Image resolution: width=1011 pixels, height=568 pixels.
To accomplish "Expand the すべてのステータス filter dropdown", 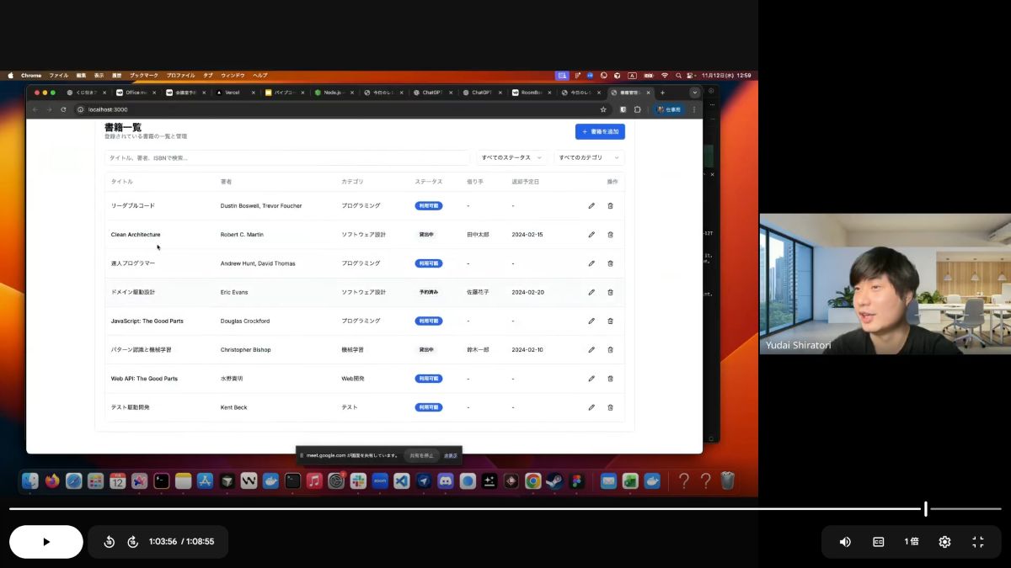I will pos(511,157).
